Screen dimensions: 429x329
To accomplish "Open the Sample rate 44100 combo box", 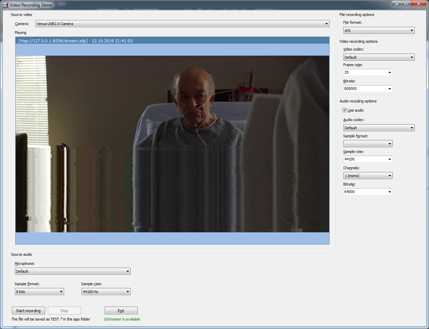I will click(390, 159).
